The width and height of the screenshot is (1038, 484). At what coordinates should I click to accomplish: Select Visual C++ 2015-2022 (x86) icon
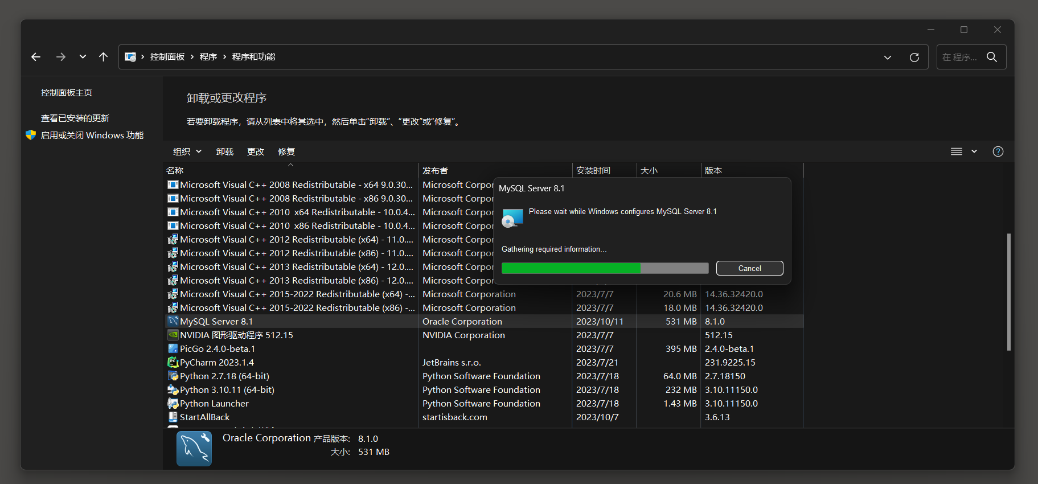(173, 307)
